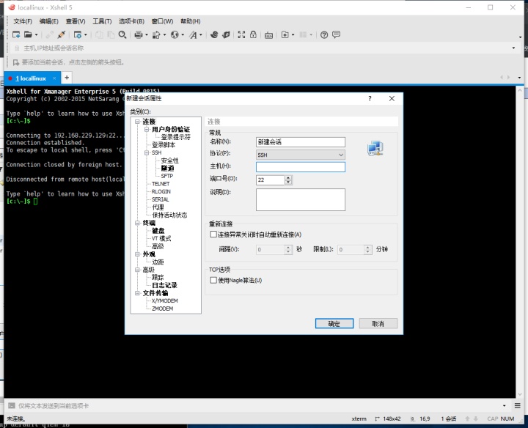Open session Properties gear icon in toolbar
The image size is (528, 428).
[78, 34]
